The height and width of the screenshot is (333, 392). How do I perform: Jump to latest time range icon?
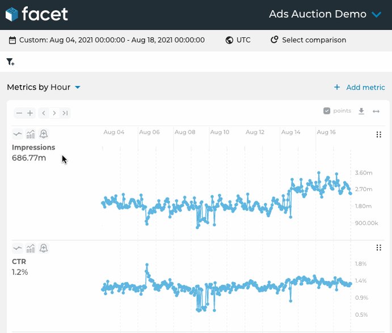point(65,113)
